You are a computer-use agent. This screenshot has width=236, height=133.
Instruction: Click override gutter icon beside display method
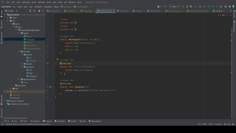pyautogui.click(x=50, y=87)
